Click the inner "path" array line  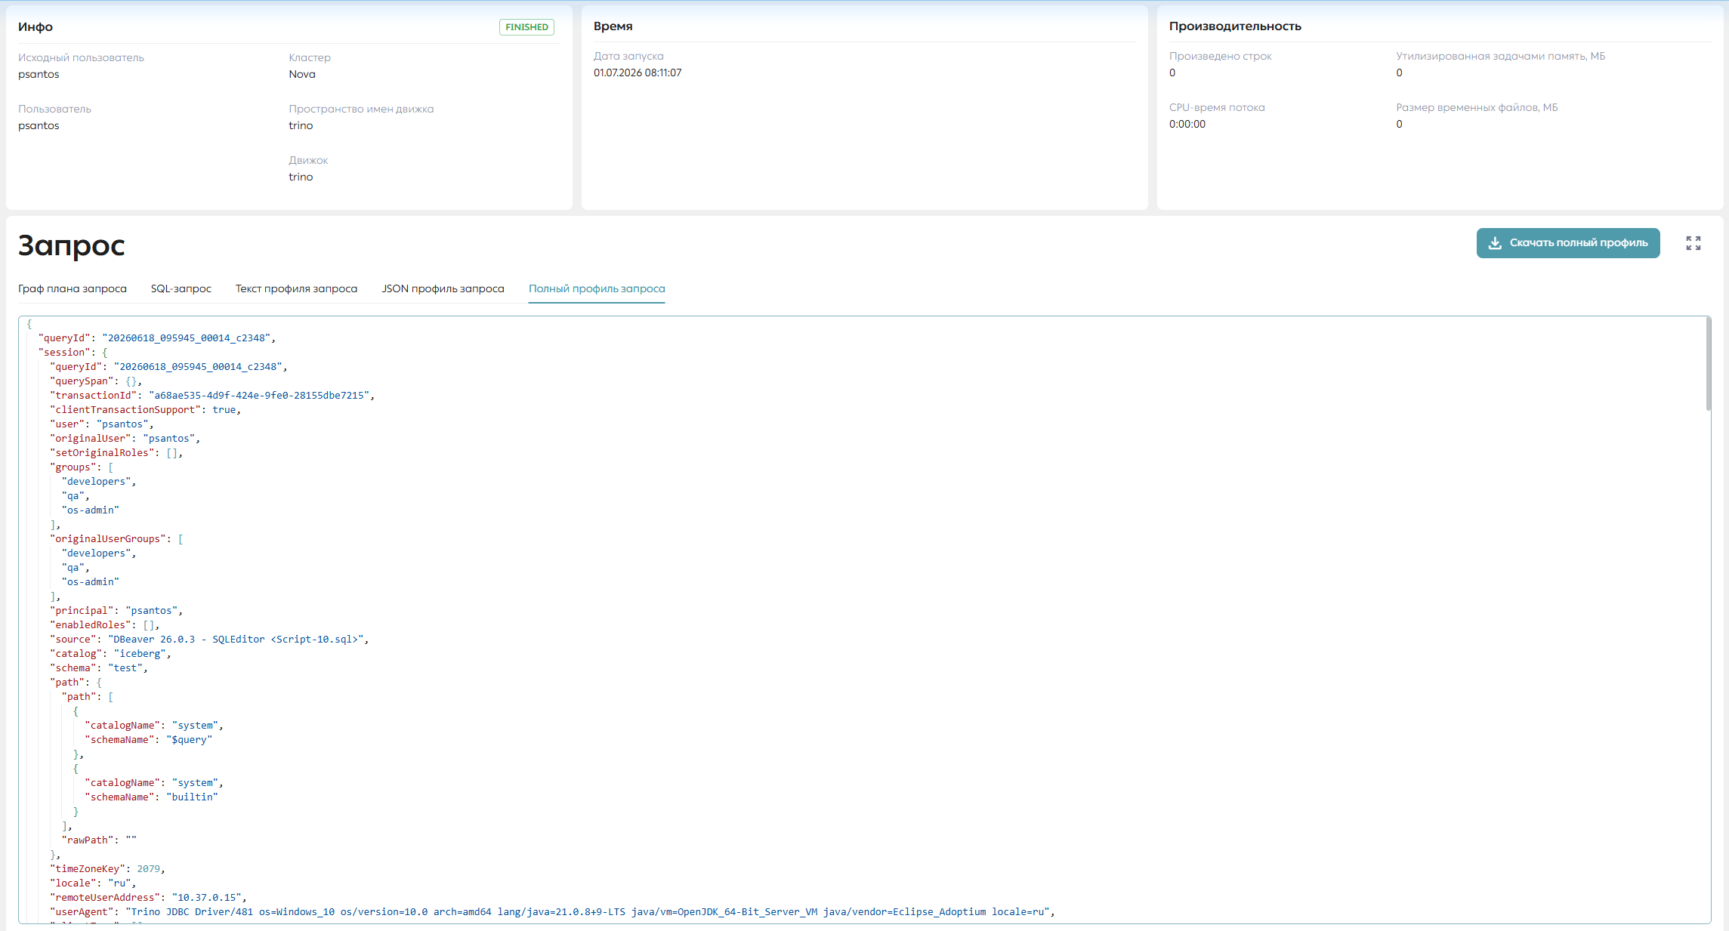tap(88, 697)
